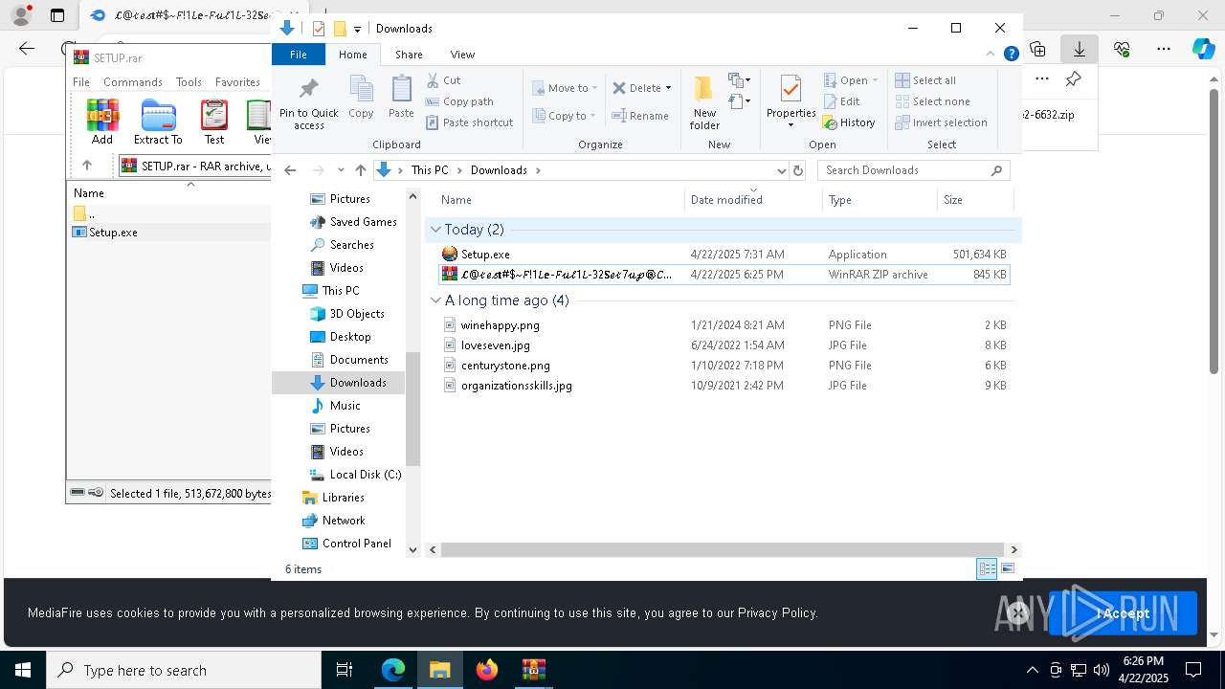This screenshot has width=1225, height=689.
Task: Click the Search Downloads field
Action: tap(914, 170)
